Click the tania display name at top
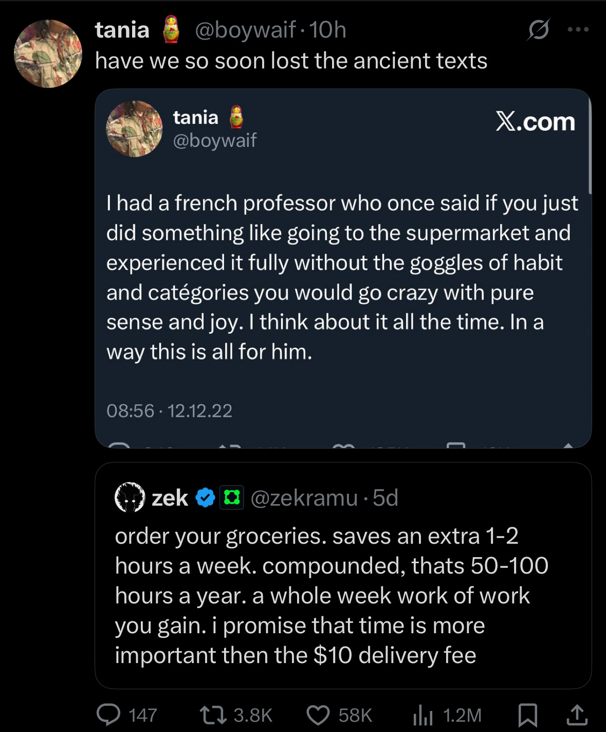Viewport: 606px width, 732px height. coord(122,30)
